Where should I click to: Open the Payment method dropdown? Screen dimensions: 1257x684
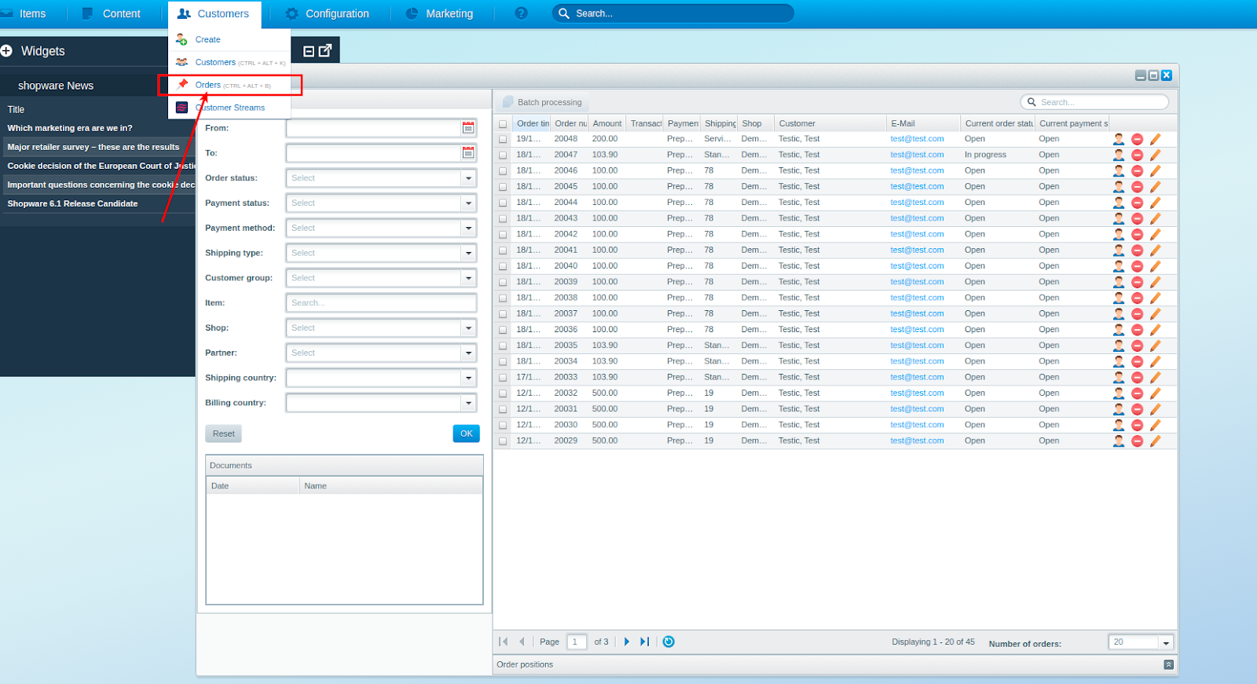point(468,229)
